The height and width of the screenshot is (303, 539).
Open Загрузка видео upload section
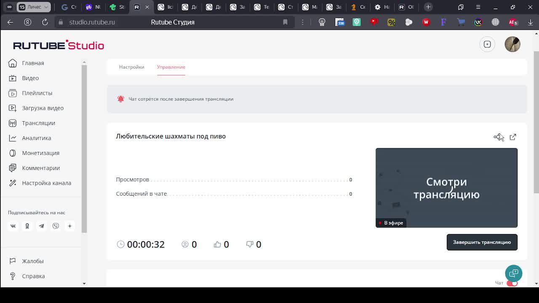coord(43,108)
